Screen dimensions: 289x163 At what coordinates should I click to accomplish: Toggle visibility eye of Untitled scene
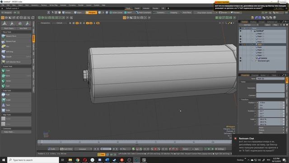coord(240,31)
